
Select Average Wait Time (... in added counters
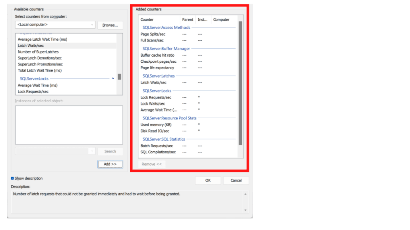pyautogui.click(x=159, y=110)
